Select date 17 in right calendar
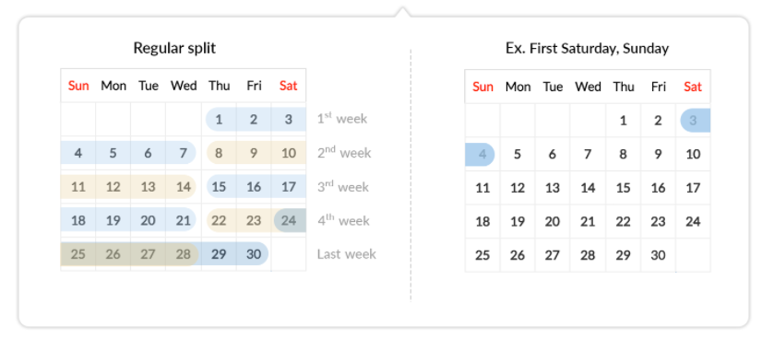Screen dimensions: 762x339 coord(693,188)
